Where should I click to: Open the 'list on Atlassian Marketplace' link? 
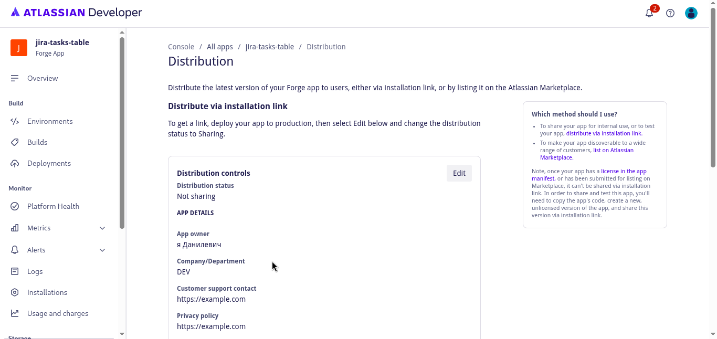[613, 150]
